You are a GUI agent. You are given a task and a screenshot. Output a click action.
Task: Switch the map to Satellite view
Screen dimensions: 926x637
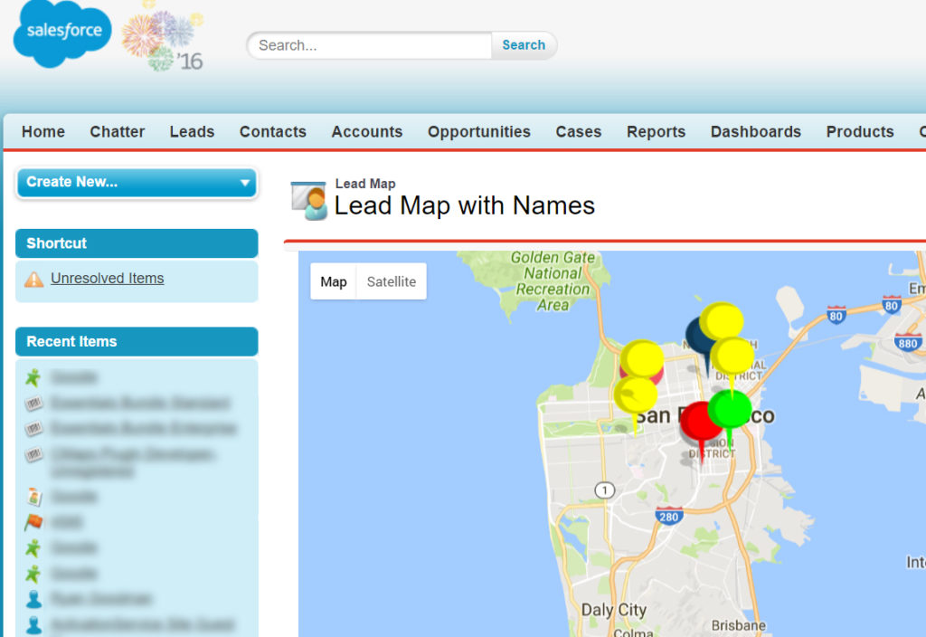click(392, 282)
